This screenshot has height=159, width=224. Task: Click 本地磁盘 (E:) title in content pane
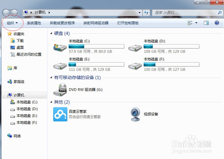coord(79,59)
